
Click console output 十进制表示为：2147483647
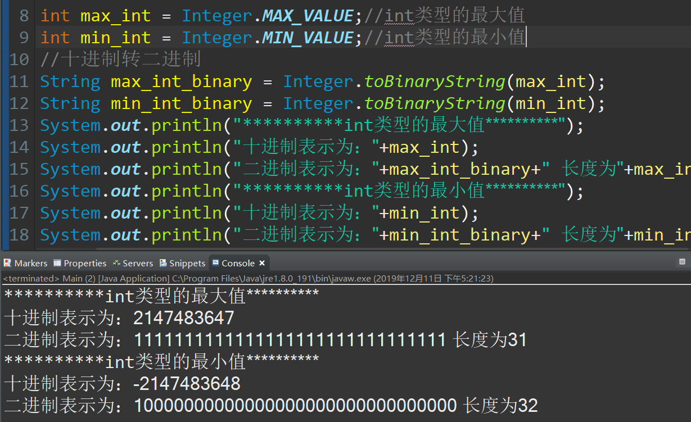119,318
